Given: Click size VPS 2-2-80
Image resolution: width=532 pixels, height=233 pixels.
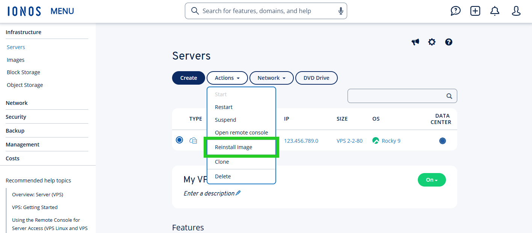Looking at the screenshot, I should 349,141.
